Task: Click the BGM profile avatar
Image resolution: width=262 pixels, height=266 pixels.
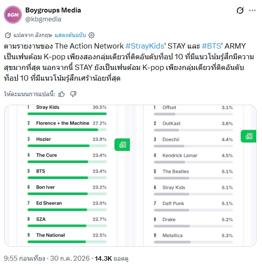Action: [x=13, y=15]
